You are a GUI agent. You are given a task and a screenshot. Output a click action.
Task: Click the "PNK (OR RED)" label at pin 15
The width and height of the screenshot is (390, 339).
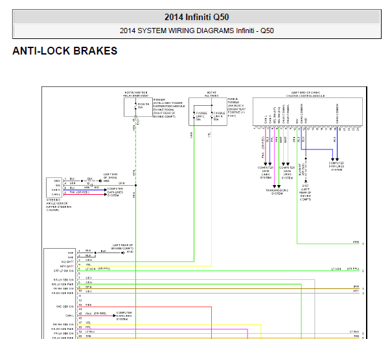[96, 314]
